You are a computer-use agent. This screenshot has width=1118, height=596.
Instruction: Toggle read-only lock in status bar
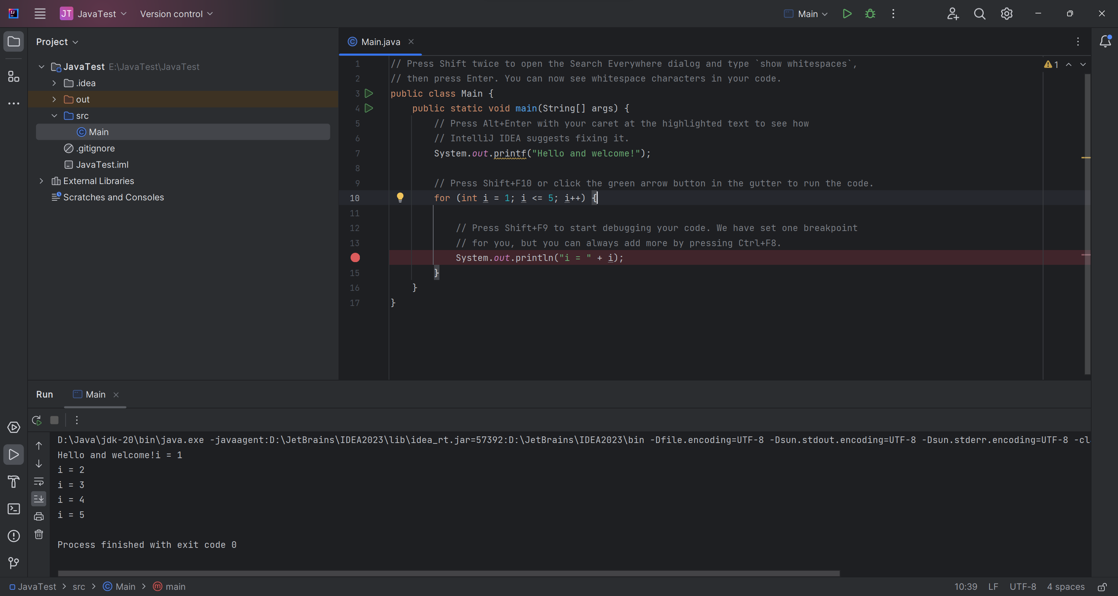[x=1102, y=587]
